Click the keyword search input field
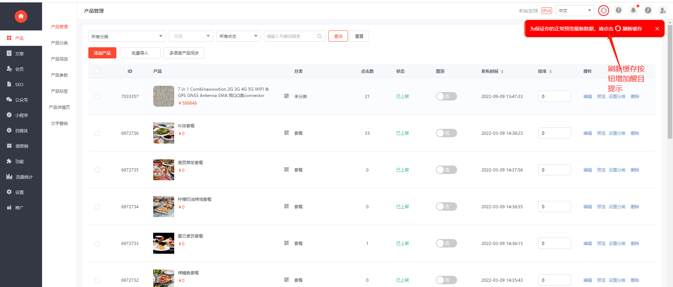The width and height of the screenshot is (673, 287). (294, 36)
